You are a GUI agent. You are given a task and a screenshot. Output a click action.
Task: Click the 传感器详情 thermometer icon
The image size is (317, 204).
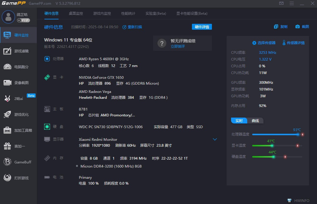pos(284,43)
